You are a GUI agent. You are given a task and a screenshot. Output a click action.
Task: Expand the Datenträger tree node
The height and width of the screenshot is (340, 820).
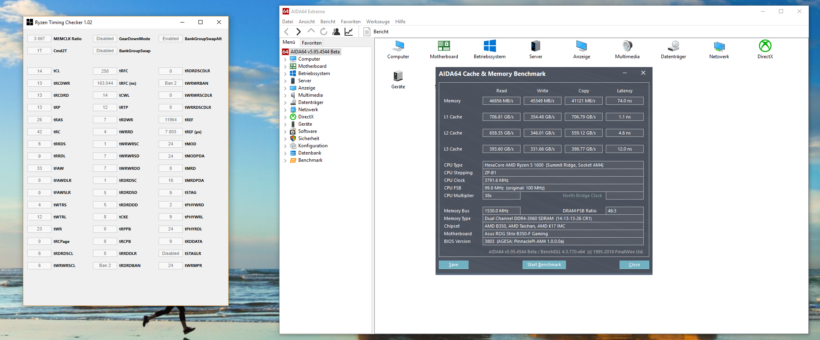pos(285,103)
